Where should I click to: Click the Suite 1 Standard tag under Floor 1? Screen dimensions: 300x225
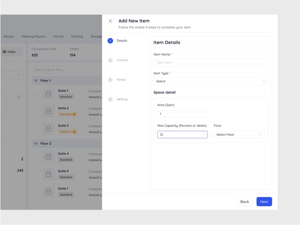66,97
